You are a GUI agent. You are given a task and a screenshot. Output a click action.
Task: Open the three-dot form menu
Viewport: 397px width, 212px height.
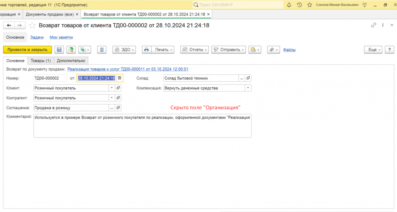pos(383,25)
